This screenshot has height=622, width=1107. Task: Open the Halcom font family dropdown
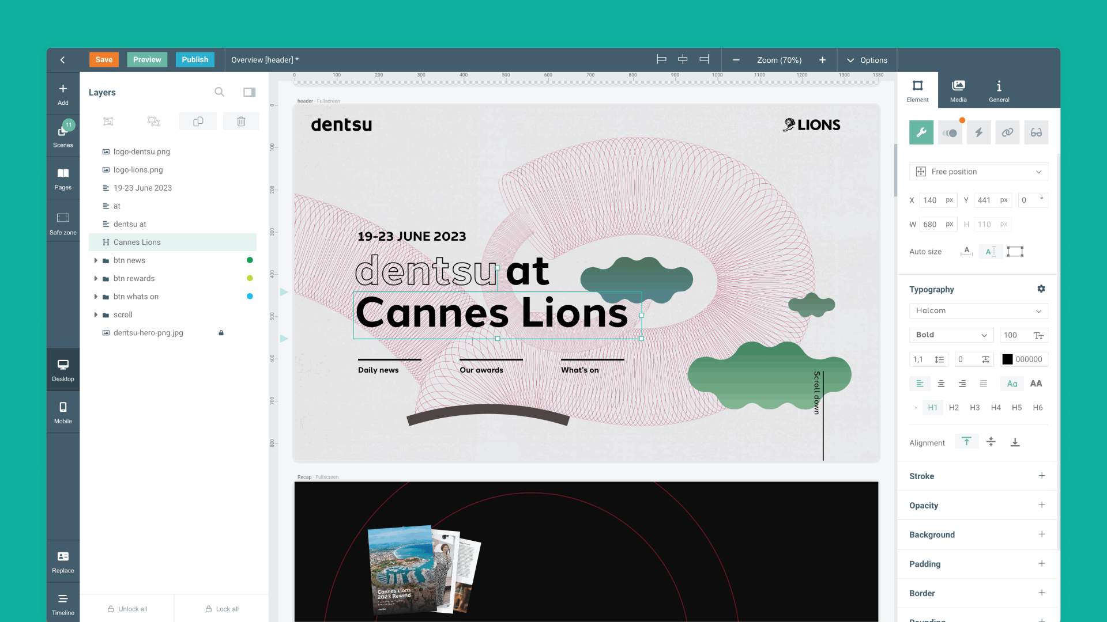pyautogui.click(x=978, y=310)
